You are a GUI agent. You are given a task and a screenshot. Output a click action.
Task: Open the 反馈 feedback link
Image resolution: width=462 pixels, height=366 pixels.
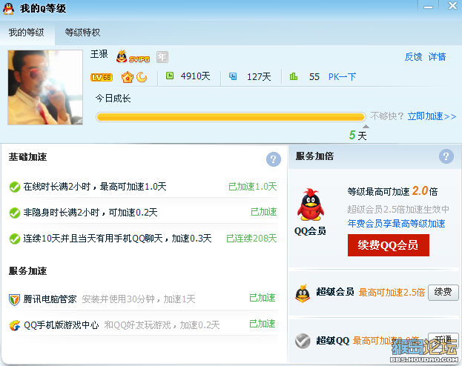point(413,56)
